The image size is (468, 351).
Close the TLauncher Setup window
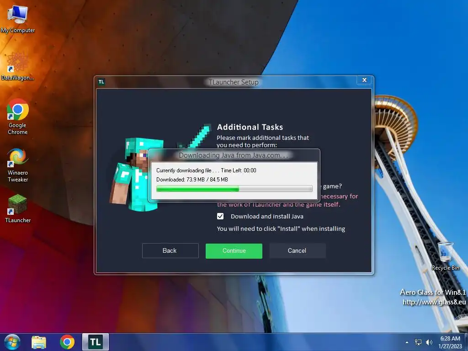coord(364,80)
